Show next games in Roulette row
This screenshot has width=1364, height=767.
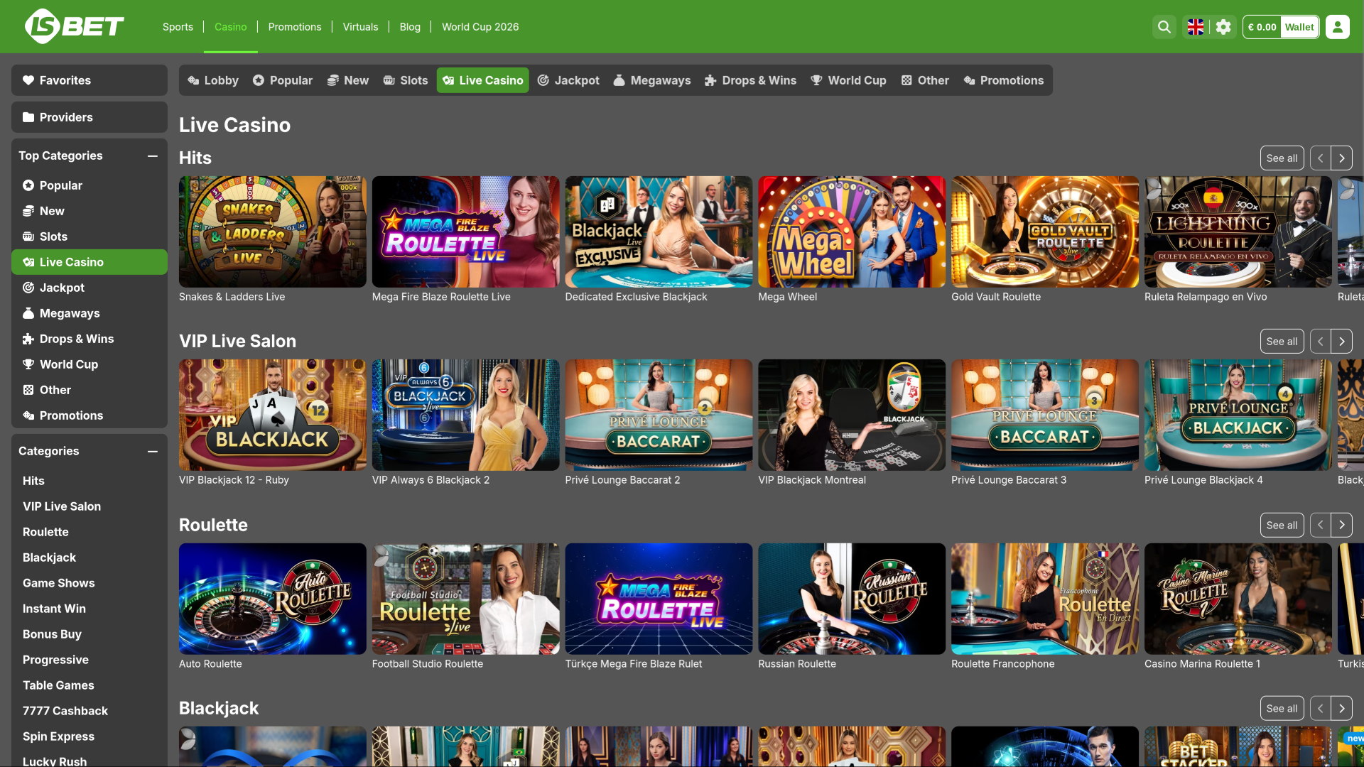(x=1341, y=526)
